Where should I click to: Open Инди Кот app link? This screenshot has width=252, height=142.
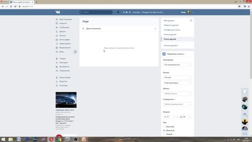pyautogui.click(x=63, y=82)
